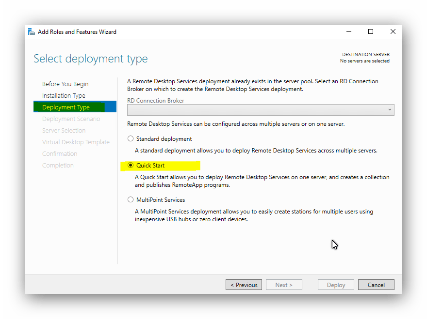Click the Next button

click(x=284, y=285)
